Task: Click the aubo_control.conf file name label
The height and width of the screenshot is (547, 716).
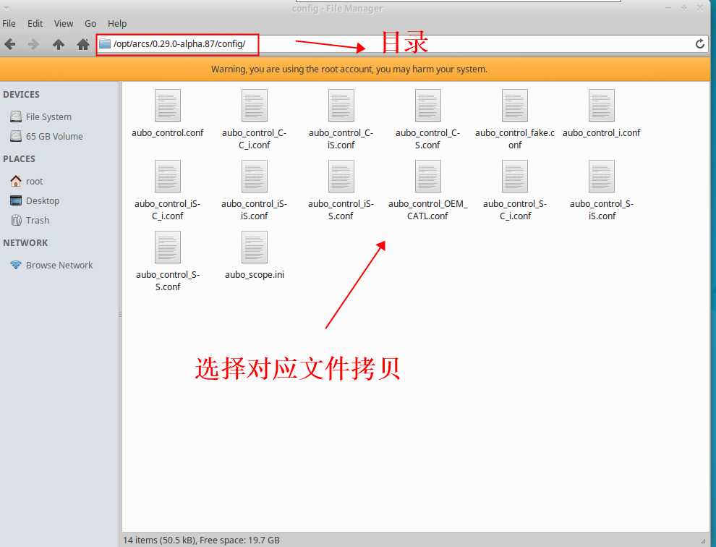Action: (168, 133)
